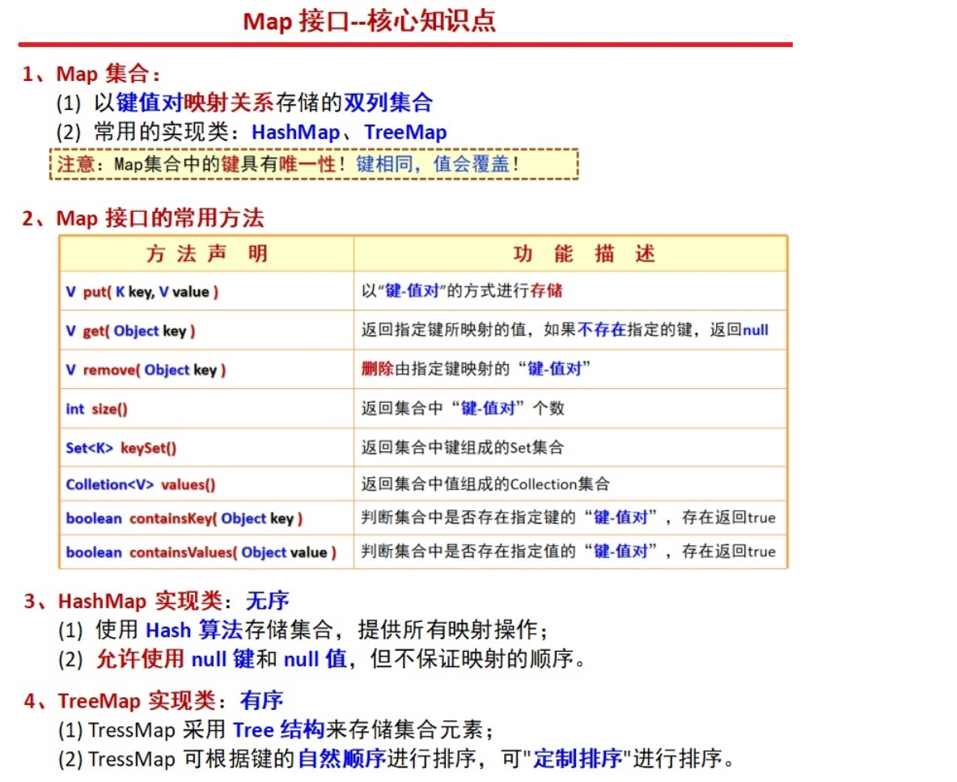957x782 pixels.
Task: Click the phrase '定制排序' in the last line
Action: [578, 759]
